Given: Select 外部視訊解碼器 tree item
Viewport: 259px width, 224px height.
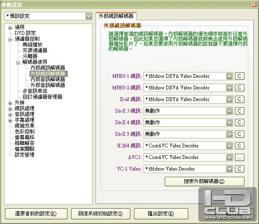Looking at the screenshot, I should (x=48, y=74).
